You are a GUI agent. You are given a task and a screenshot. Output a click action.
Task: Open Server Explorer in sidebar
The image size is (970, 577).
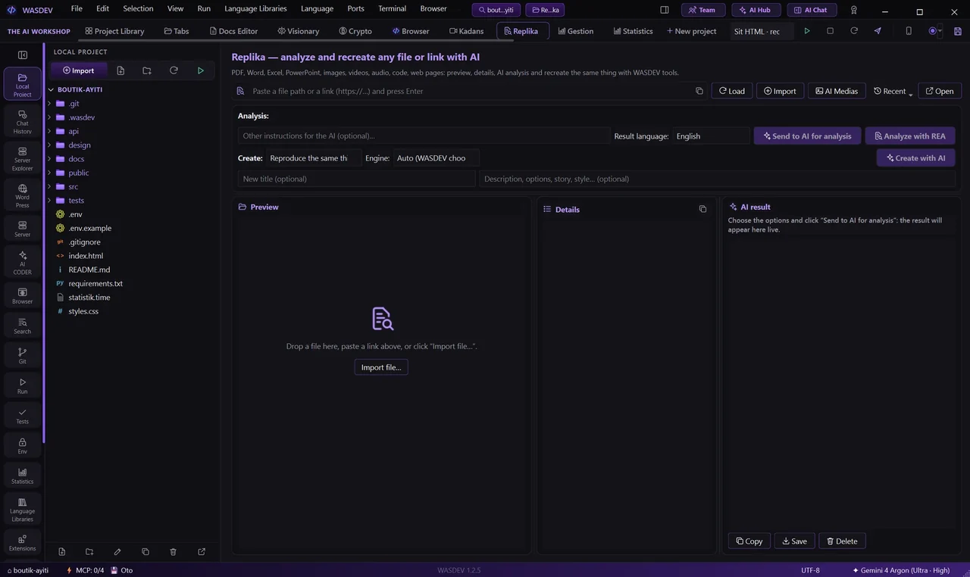(23, 159)
